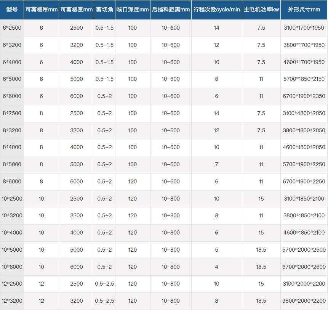Click the 型号 column header
The width and height of the screenshot is (328, 310).
12,10
